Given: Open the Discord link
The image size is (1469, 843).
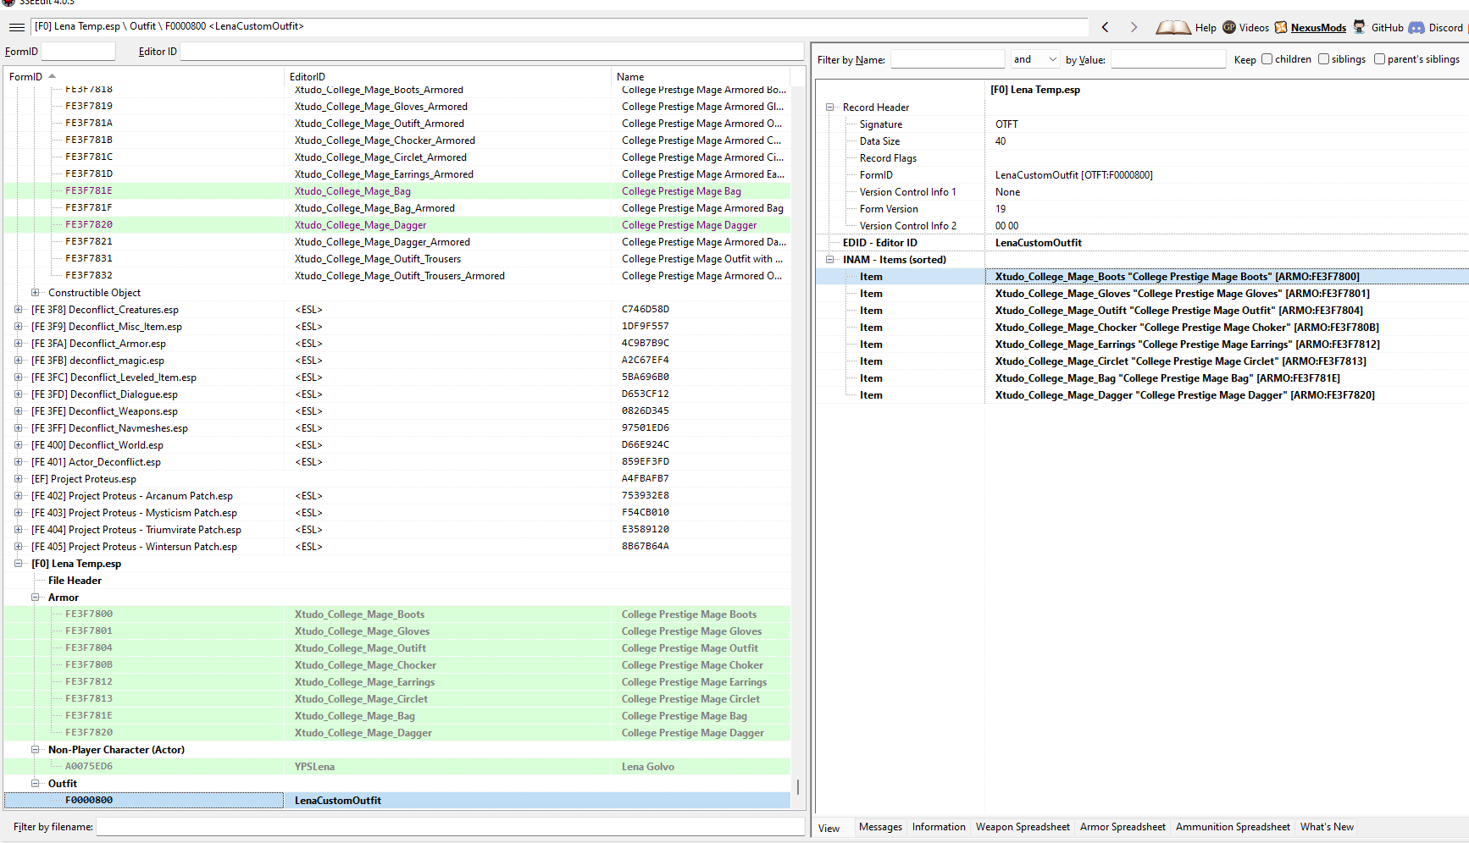Looking at the screenshot, I should coord(1445,28).
